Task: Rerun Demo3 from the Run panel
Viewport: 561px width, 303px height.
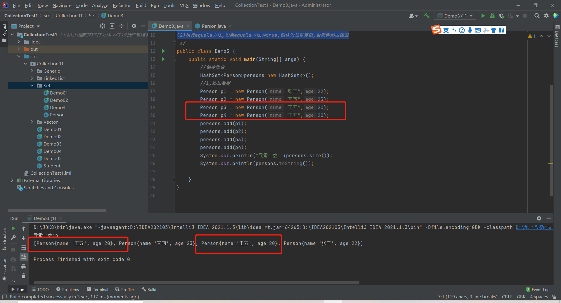Action: pyautogui.click(x=13, y=228)
